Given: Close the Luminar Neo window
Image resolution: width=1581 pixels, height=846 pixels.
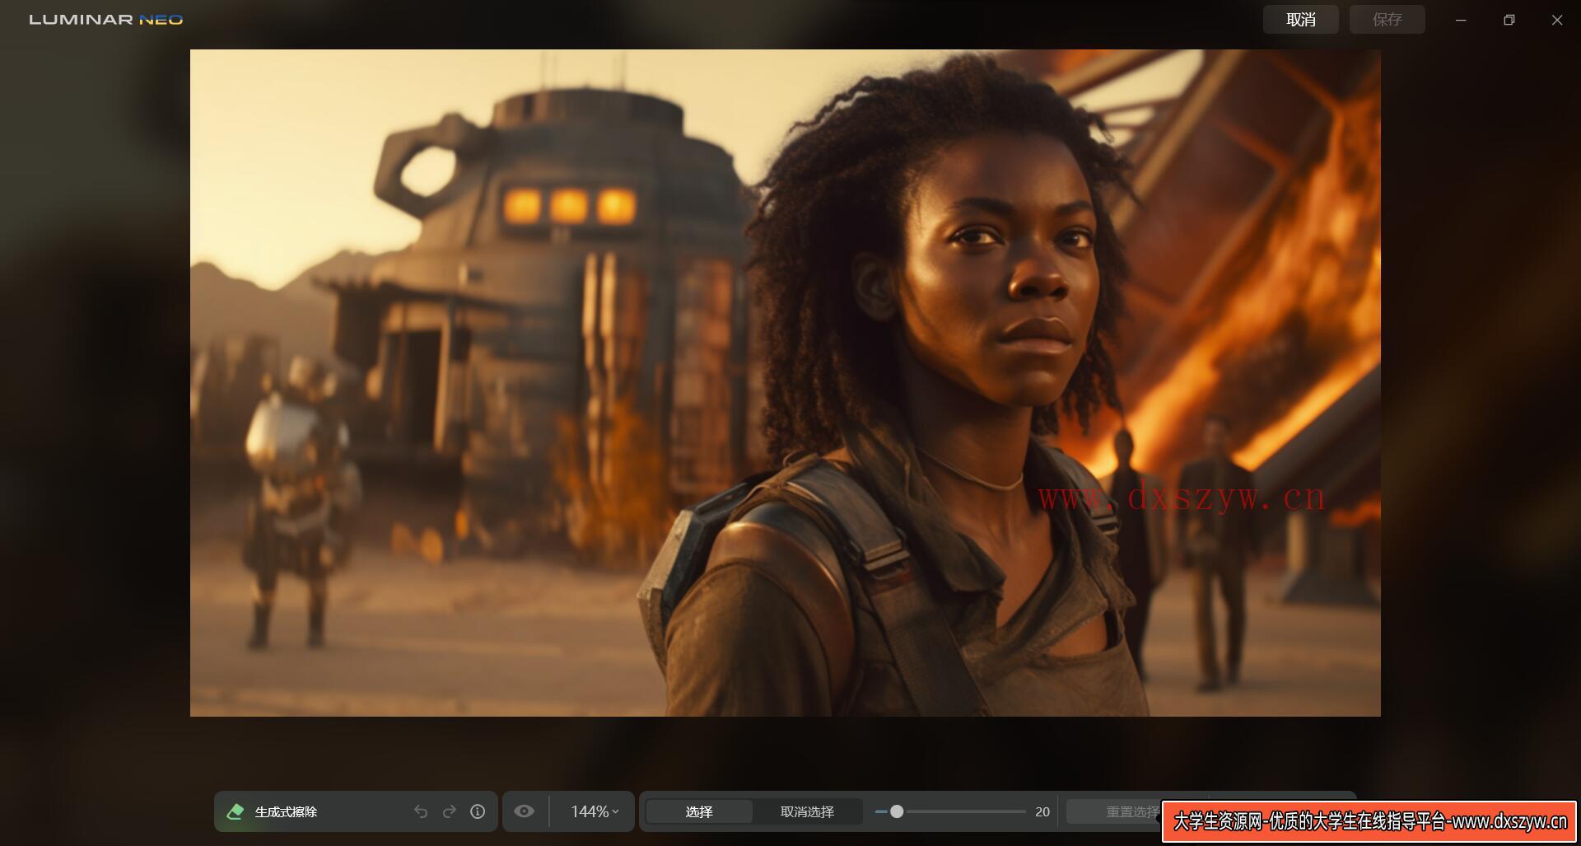Looking at the screenshot, I should pyautogui.click(x=1556, y=20).
